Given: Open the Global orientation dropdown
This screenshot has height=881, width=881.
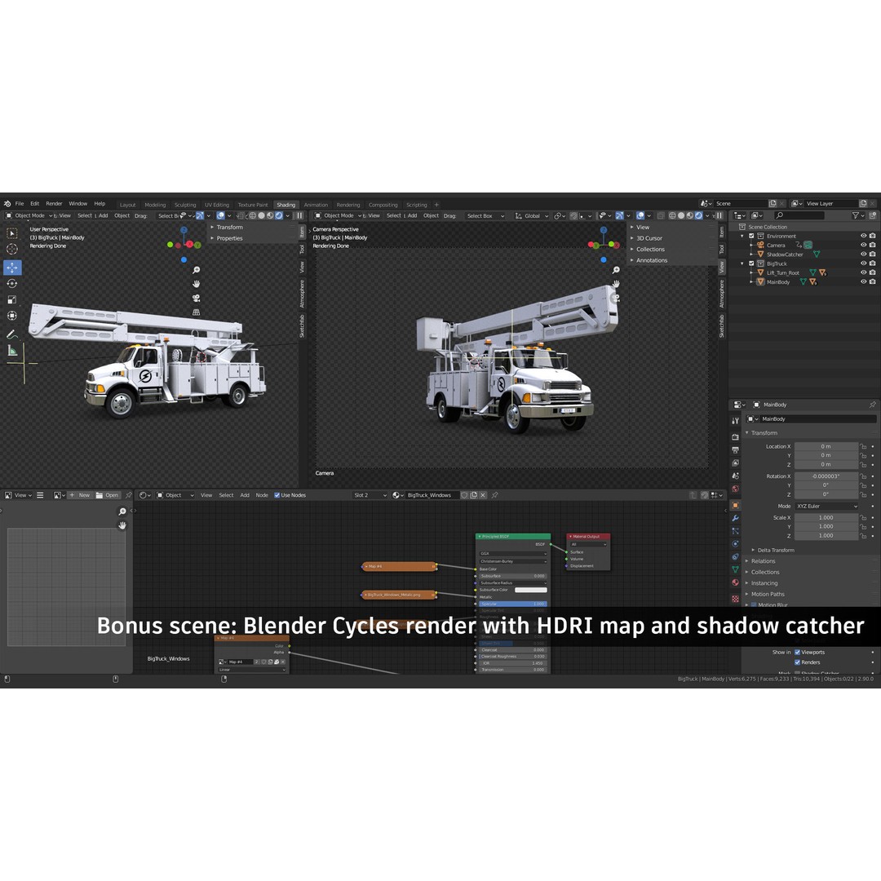Looking at the screenshot, I should coord(532,215).
